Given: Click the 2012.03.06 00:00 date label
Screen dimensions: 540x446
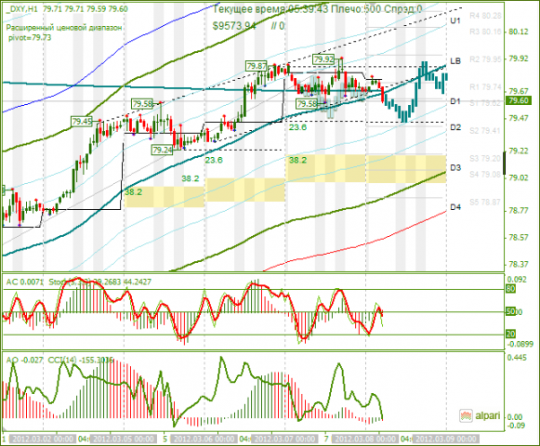Looking at the screenshot, I should [x=204, y=439].
